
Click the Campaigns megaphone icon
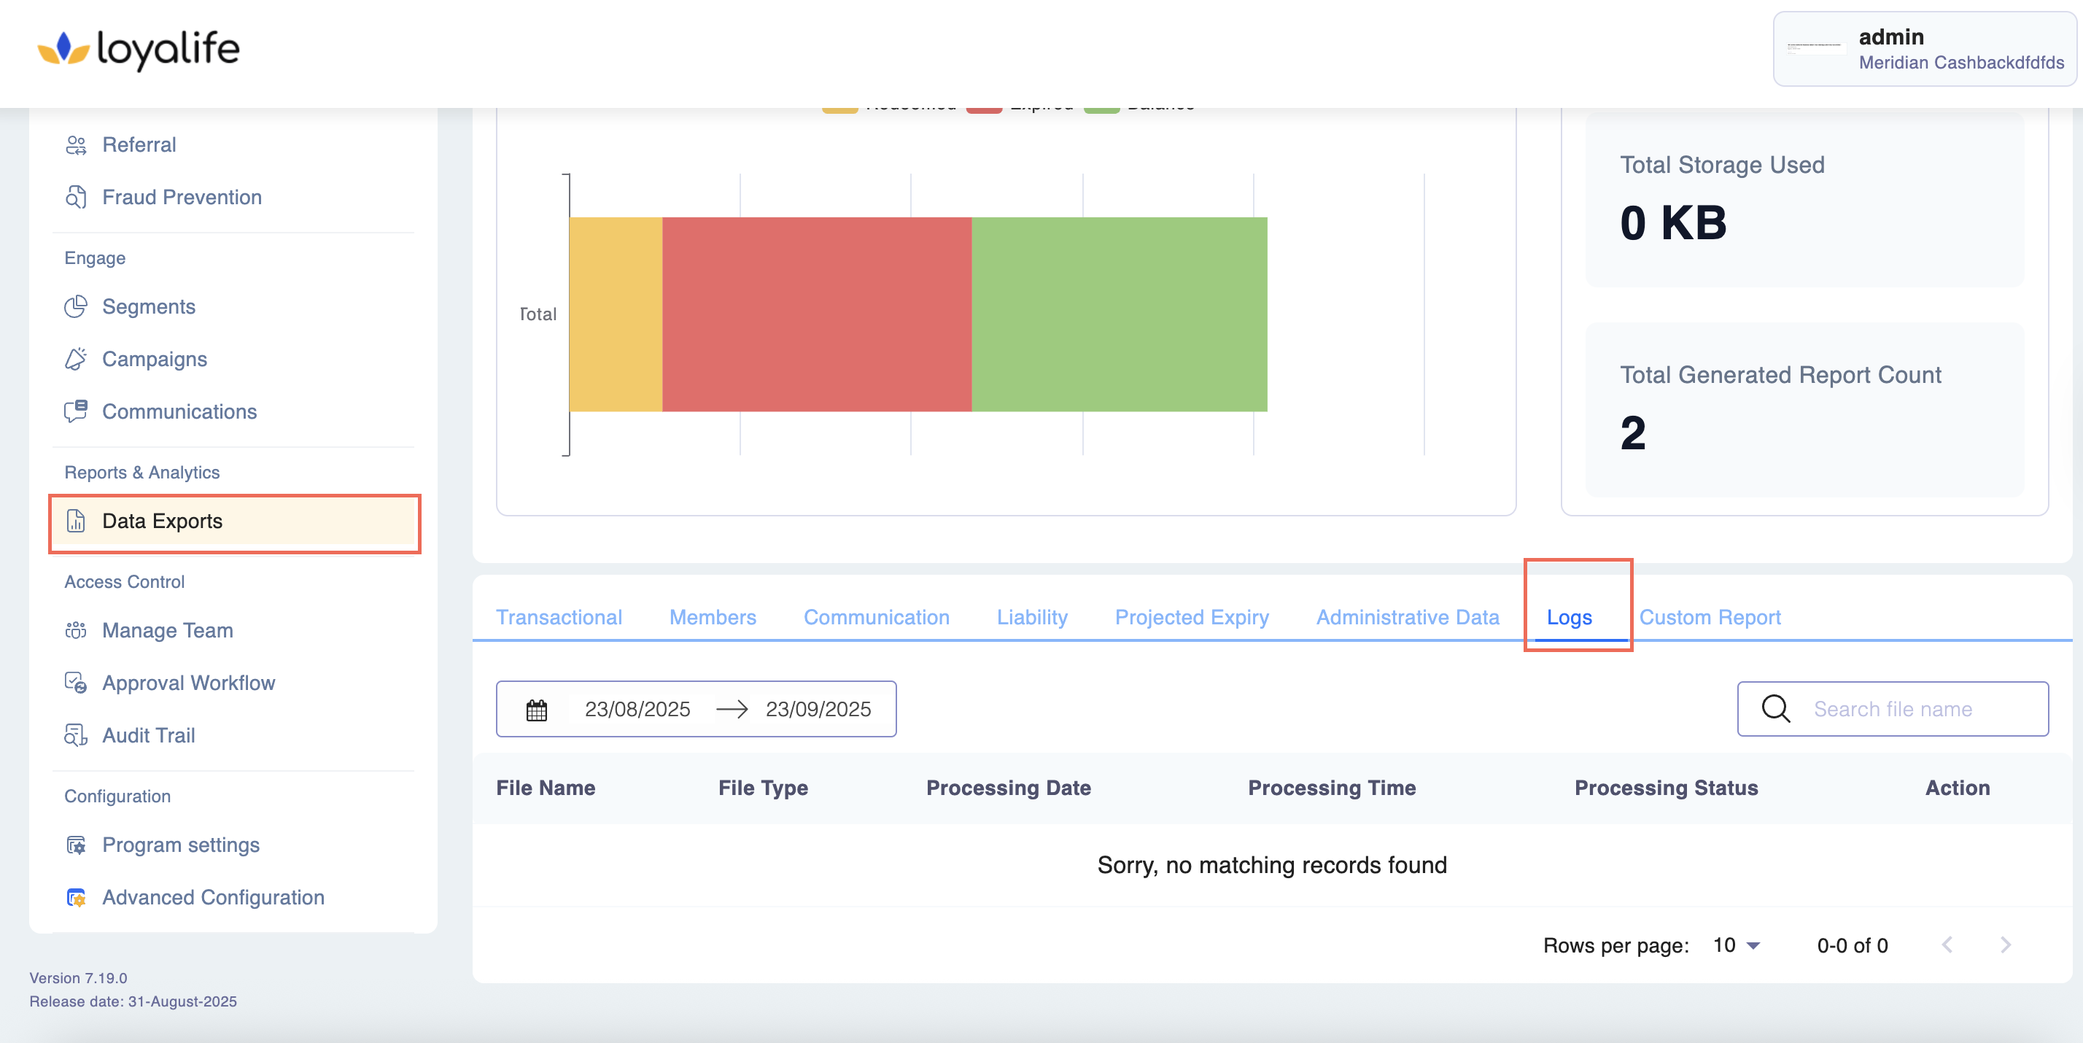(x=76, y=359)
